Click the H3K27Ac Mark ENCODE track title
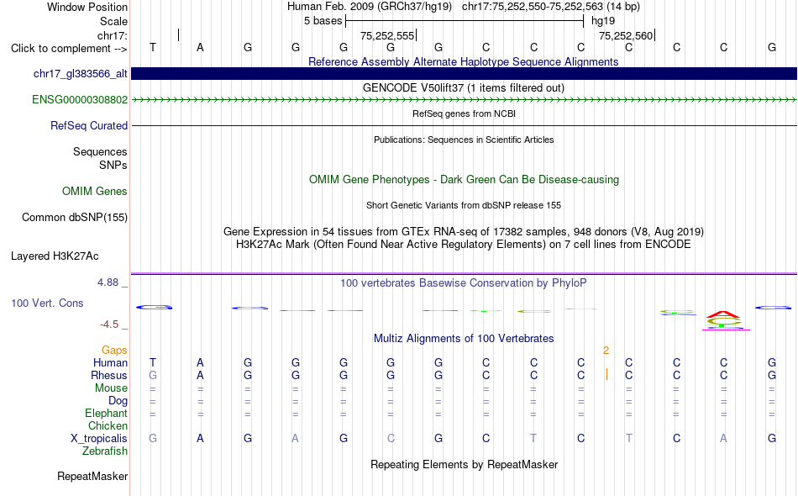The width and height of the screenshot is (798, 496). tap(464, 245)
